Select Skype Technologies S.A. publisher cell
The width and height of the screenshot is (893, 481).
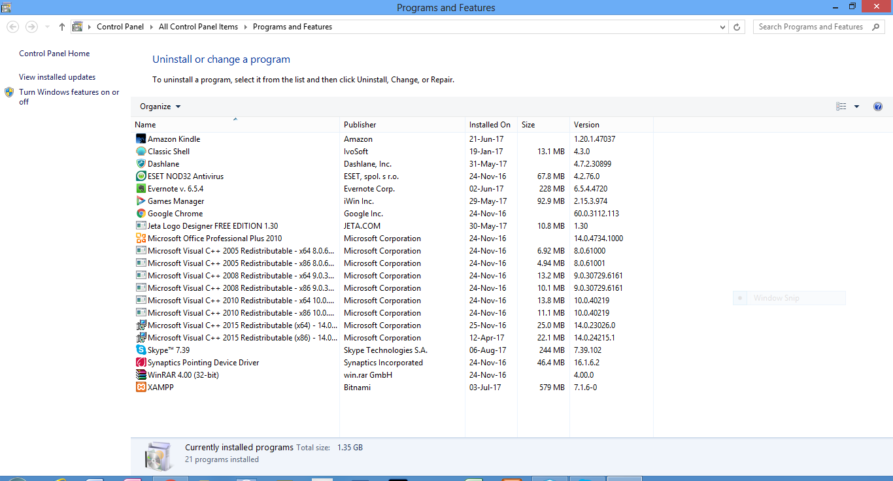[x=386, y=350]
